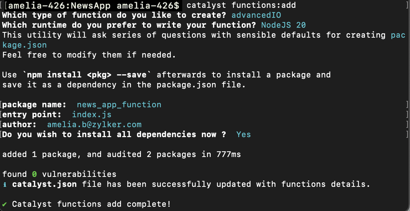This screenshot has width=410, height=211.
Task: Click 'Feel free to modify them if needed.'
Action: (89, 55)
